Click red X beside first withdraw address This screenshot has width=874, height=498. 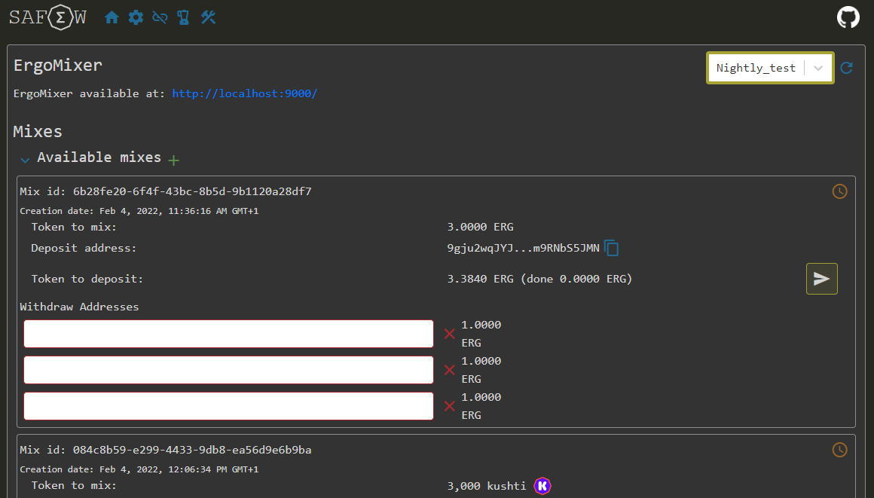(x=449, y=334)
